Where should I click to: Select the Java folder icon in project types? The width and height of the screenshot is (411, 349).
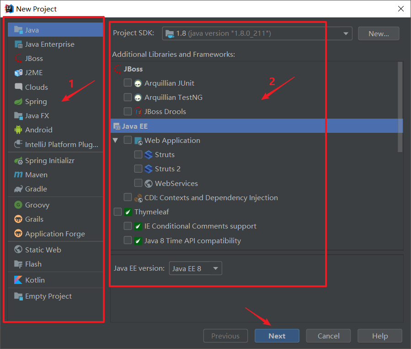[18, 30]
